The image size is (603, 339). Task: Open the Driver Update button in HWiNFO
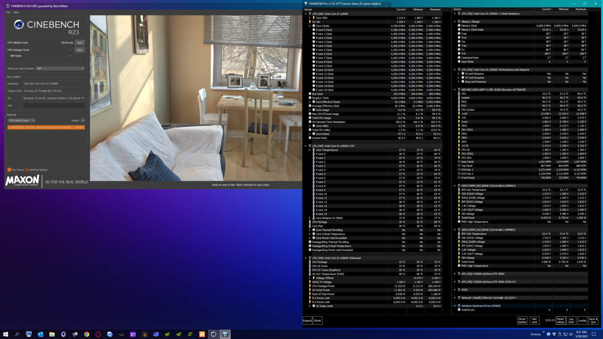click(522, 321)
